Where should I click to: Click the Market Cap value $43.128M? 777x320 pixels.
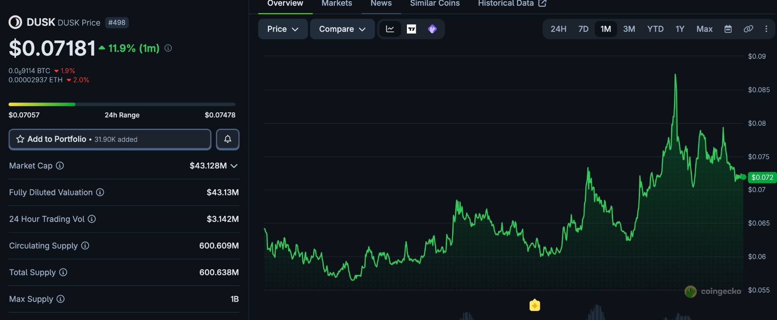[x=208, y=166]
